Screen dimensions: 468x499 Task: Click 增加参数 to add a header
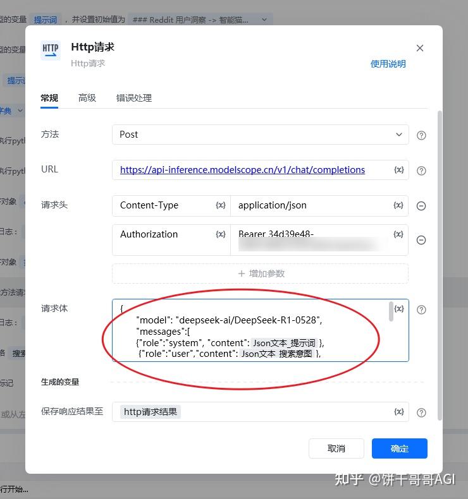261,274
